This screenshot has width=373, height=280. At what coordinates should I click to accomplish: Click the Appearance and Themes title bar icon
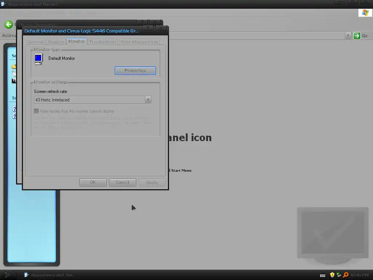(3, 4)
